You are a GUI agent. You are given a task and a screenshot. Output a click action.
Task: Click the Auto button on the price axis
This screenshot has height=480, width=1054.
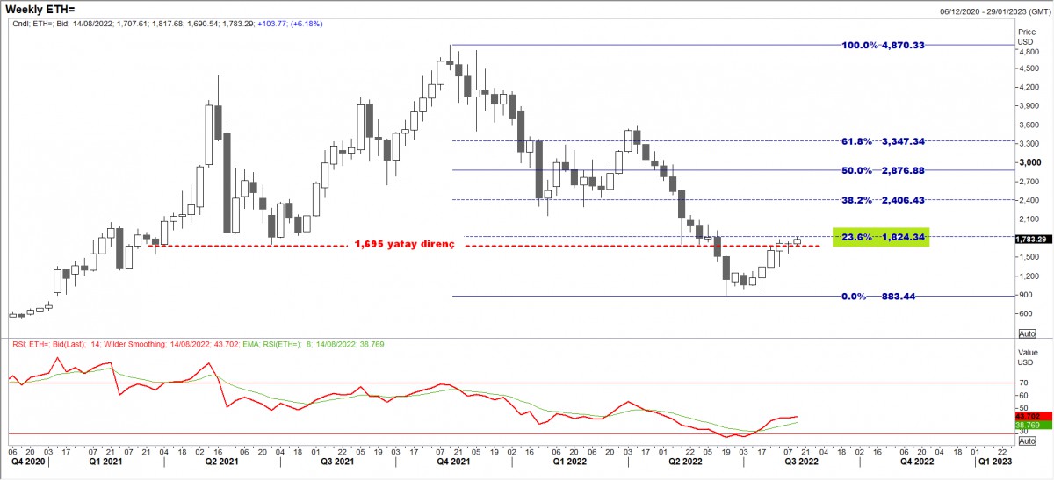(x=1027, y=333)
